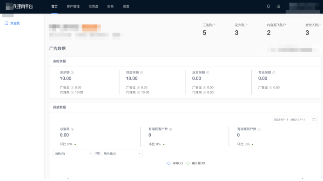The image size is (323, 181).
Task: Click the platform logo in the header
Action: [19, 7]
